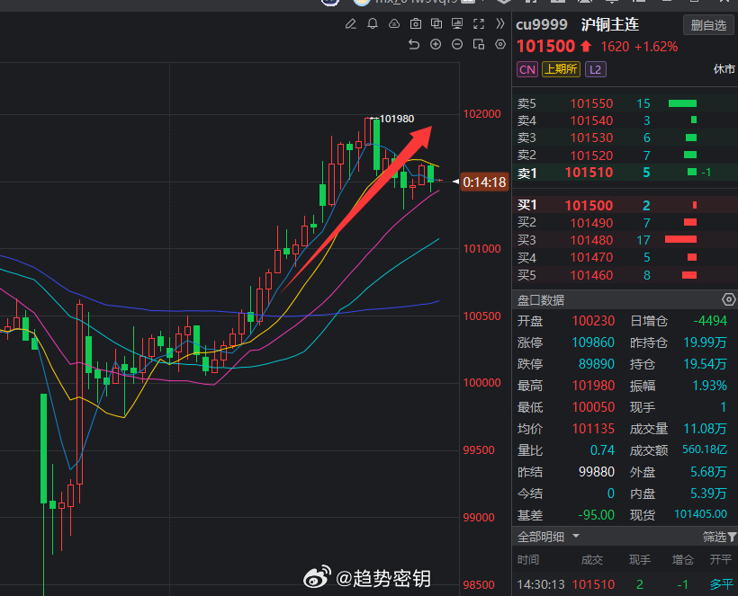
Task: Open 盘口数据 settings hexagon icon
Action: [x=729, y=299]
